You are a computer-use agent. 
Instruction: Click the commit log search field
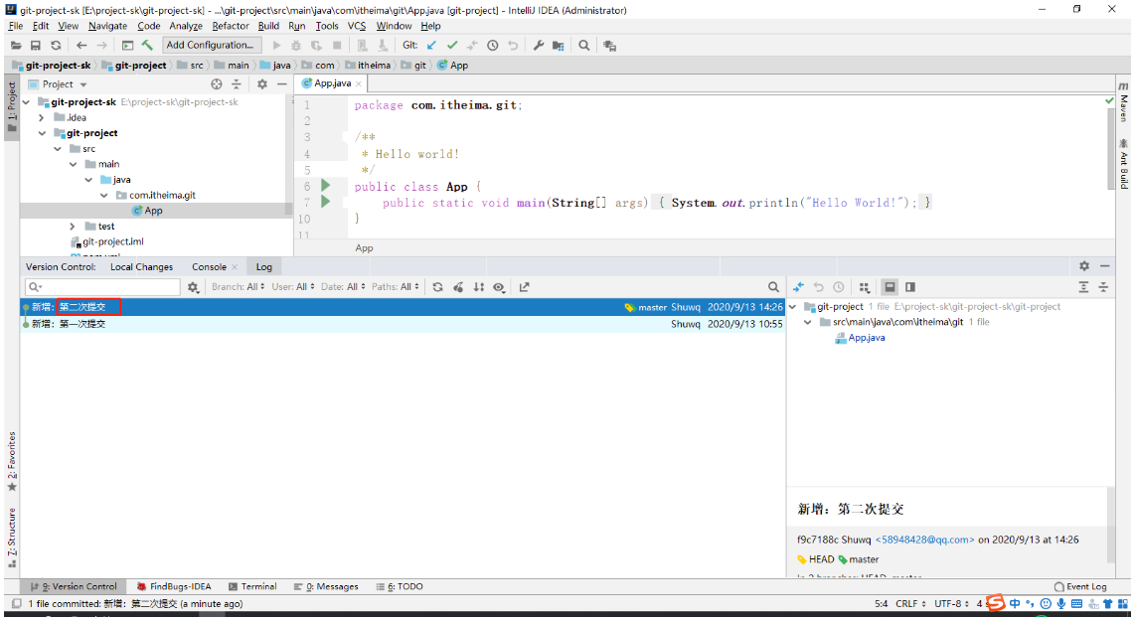tap(102, 287)
